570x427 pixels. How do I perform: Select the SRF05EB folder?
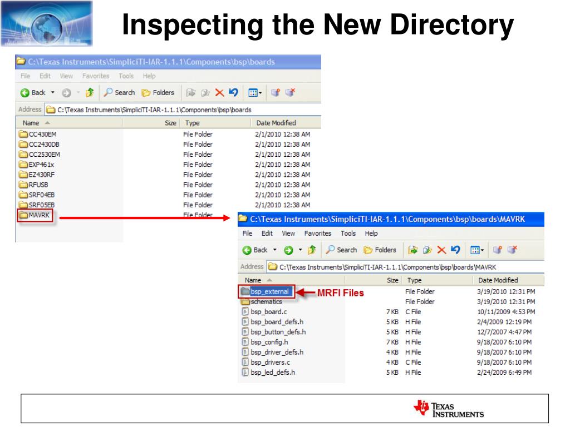point(37,205)
